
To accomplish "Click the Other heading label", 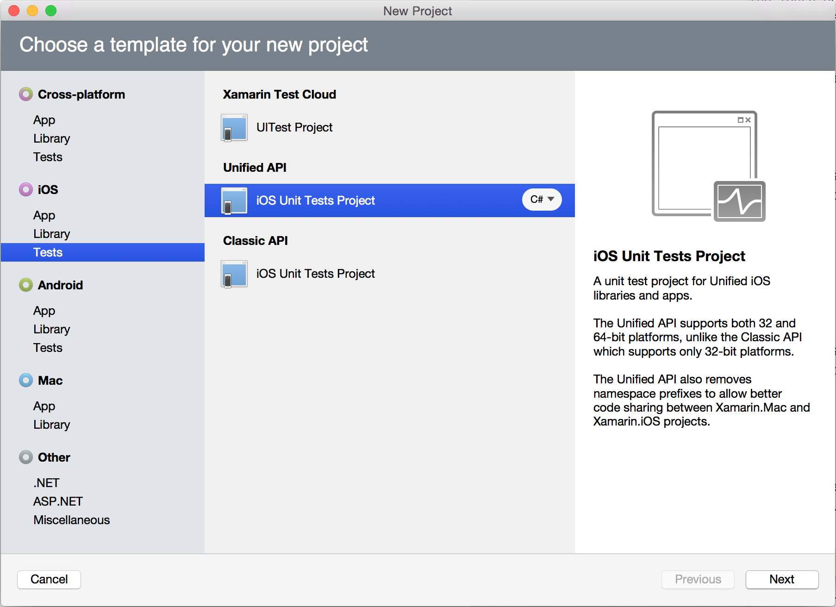I will (x=54, y=457).
